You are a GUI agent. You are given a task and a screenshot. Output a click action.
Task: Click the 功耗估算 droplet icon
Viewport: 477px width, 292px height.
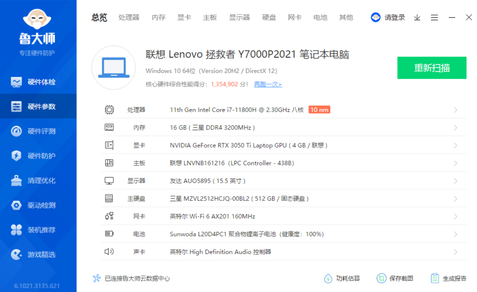[328, 279]
